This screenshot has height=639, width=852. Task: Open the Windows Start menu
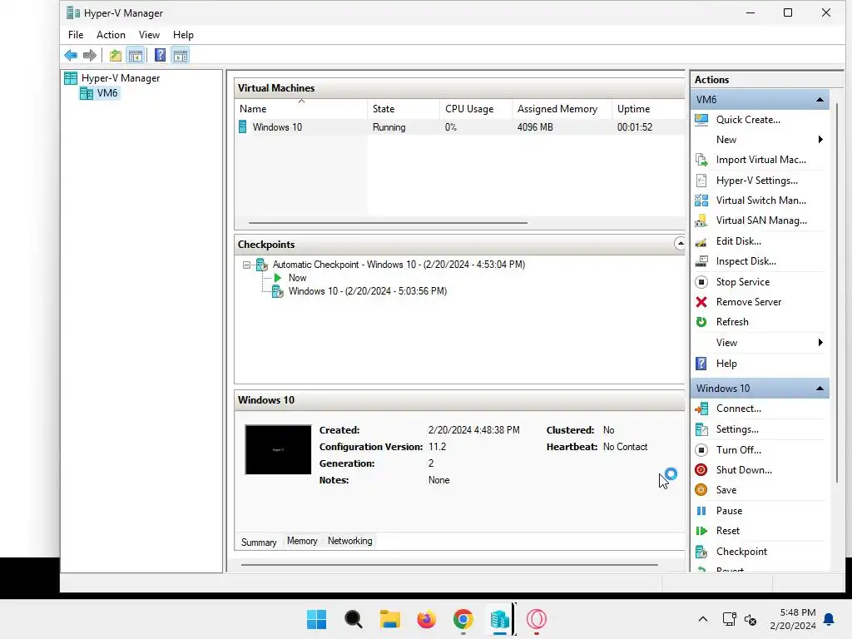tap(316, 619)
